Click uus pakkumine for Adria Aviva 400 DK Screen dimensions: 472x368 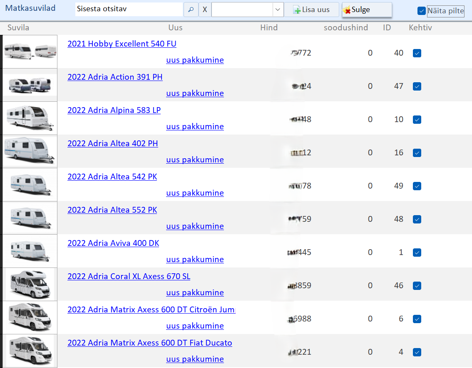[195, 260]
